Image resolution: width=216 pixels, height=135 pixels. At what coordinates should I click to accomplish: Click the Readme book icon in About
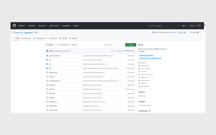click(139, 63)
